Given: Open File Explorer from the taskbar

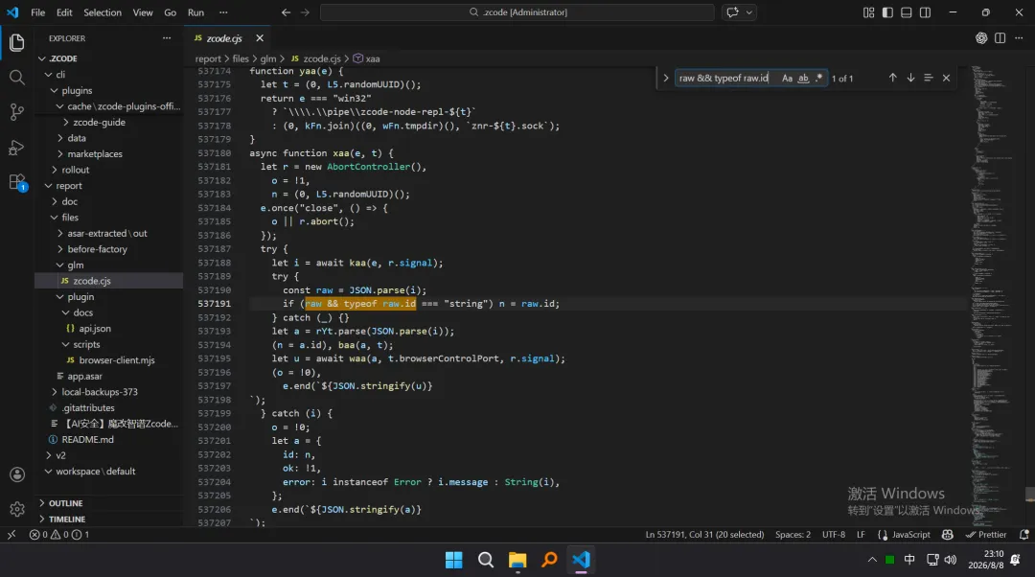Looking at the screenshot, I should click(517, 560).
